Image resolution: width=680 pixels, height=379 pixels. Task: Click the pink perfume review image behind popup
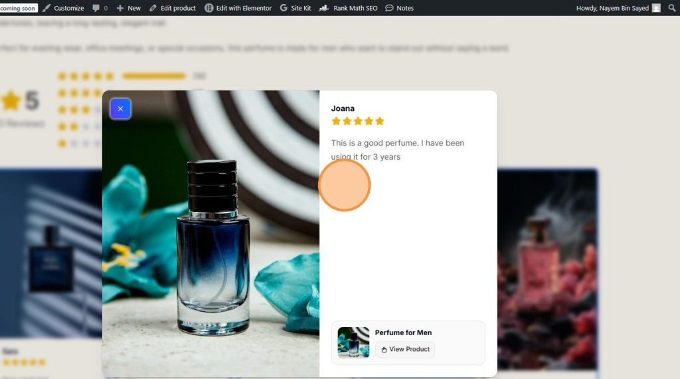click(x=547, y=269)
